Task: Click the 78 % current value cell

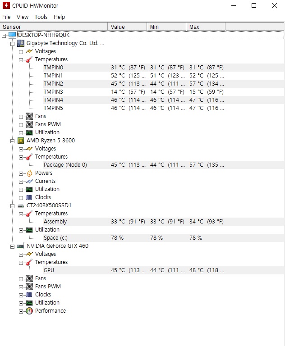Action: point(117,238)
